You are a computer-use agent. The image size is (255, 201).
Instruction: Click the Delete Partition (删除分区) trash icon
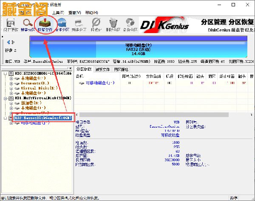pyautogui.click(x=113, y=23)
